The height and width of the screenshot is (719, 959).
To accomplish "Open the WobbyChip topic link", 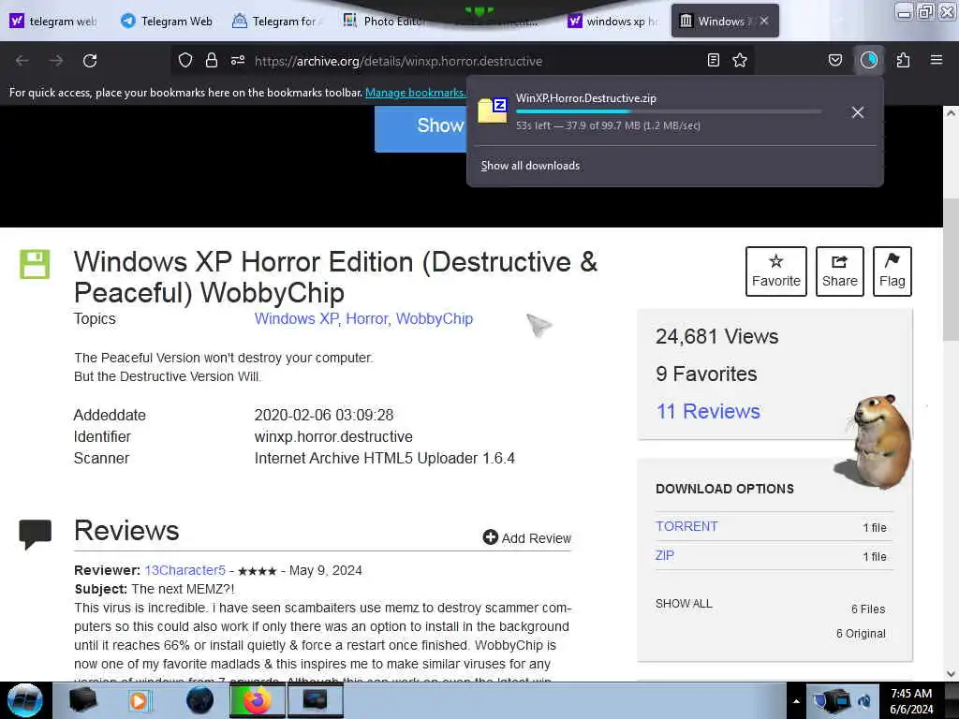I will pyautogui.click(x=435, y=318).
